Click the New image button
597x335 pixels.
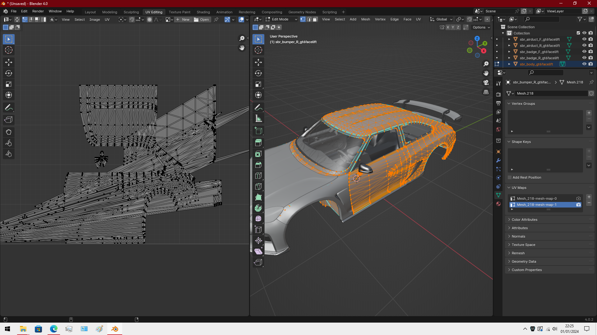(x=183, y=20)
